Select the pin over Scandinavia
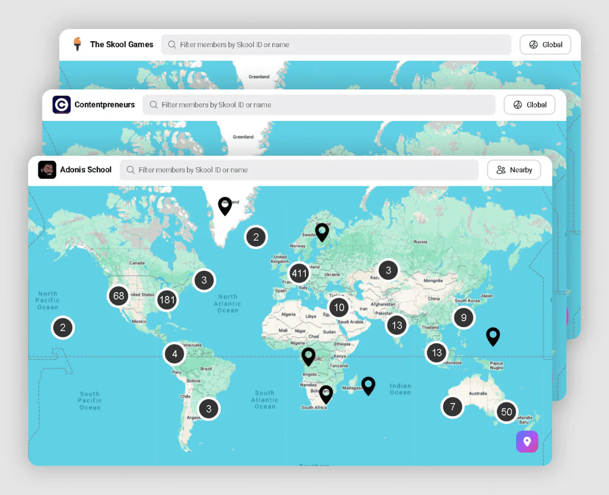The image size is (609, 495). tap(322, 231)
